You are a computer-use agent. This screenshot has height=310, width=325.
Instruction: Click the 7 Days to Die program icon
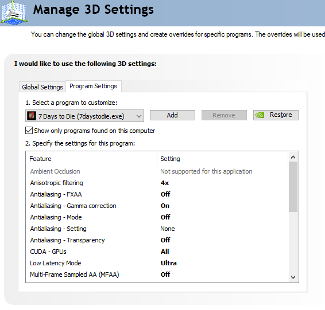click(32, 116)
